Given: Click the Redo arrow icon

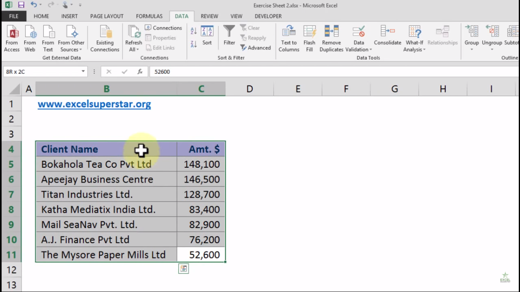Looking at the screenshot, I should point(51,5).
